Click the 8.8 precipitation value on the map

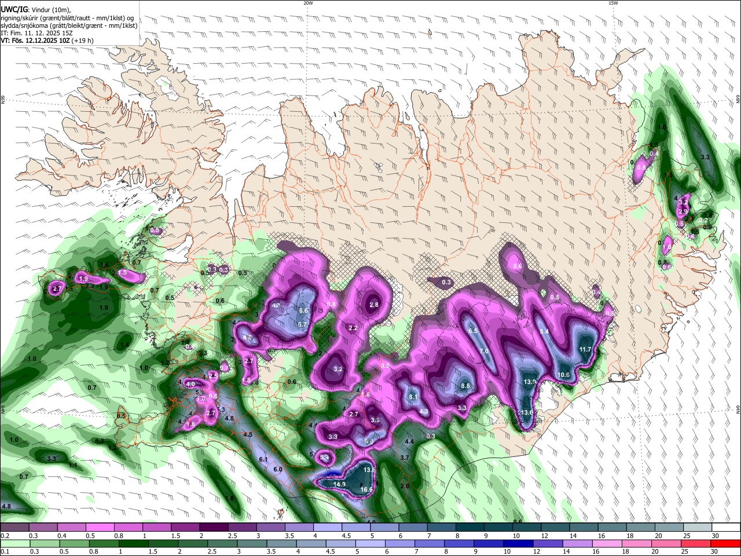click(x=465, y=385)
